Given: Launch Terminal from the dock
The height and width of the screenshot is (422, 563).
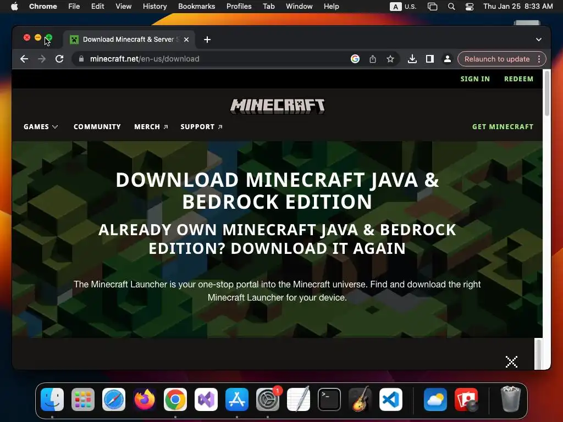Looking at the screenshot, I should (x=329, y=399).
